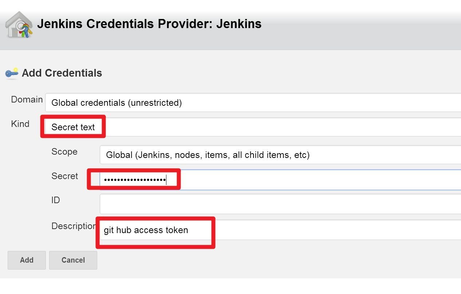Click the ID label
461x294 pixels.
point(55,200)
